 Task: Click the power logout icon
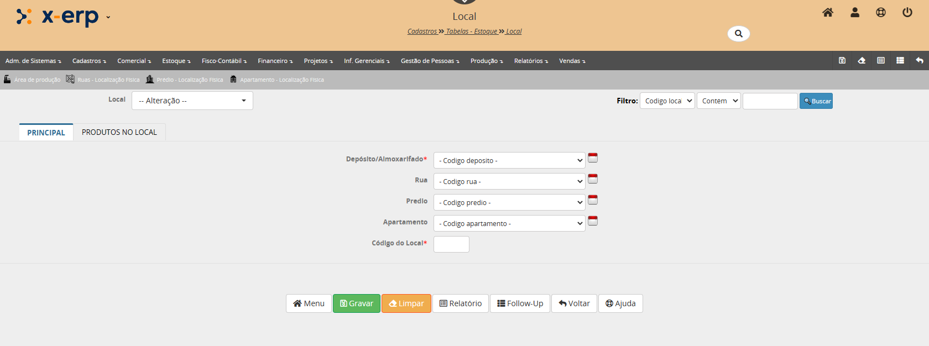[907, 12]
